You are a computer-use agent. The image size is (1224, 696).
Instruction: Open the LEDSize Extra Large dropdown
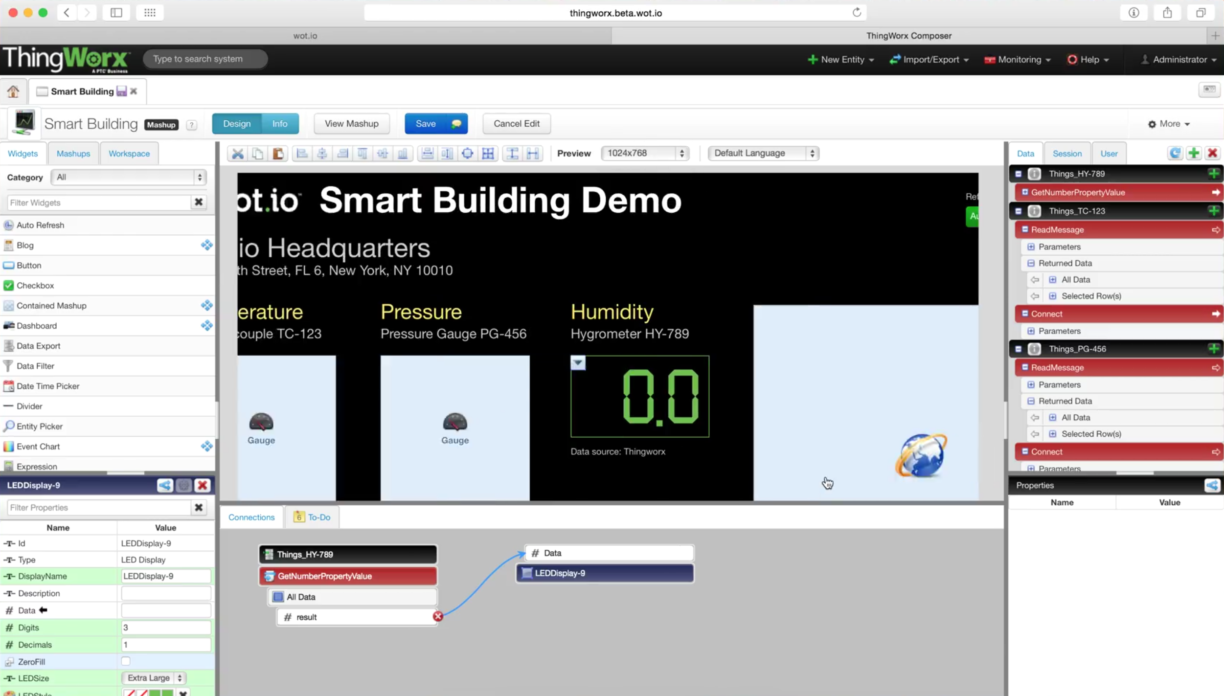click(154, 678)
